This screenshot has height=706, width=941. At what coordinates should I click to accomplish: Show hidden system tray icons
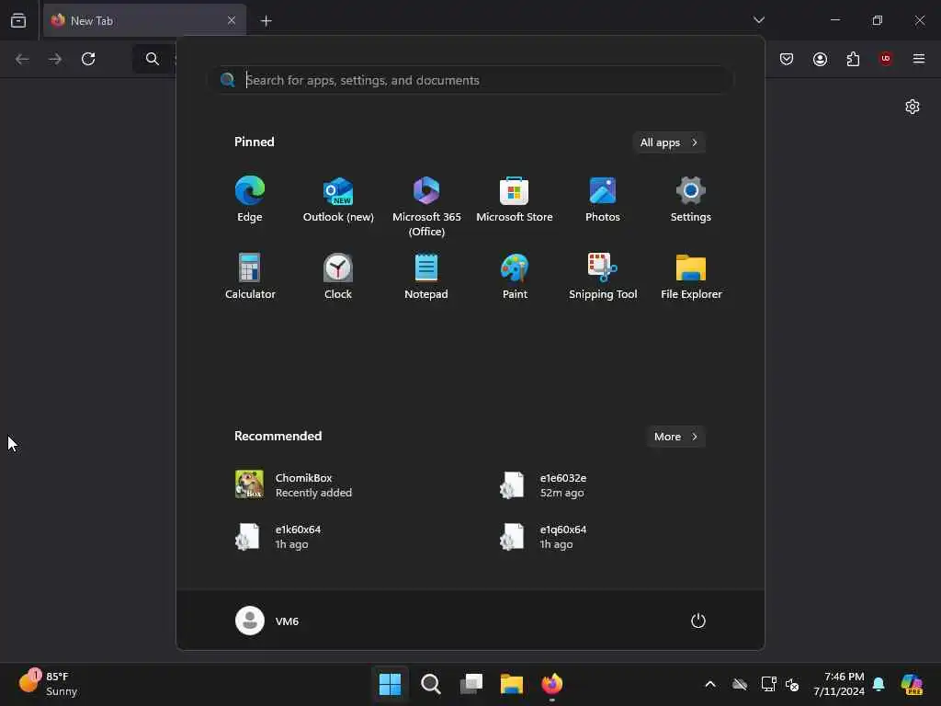coord(710,684)
